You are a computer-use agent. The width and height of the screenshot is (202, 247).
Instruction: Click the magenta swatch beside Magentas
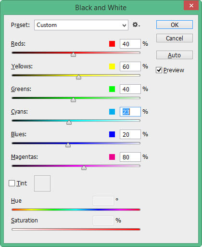click(112, 157)
